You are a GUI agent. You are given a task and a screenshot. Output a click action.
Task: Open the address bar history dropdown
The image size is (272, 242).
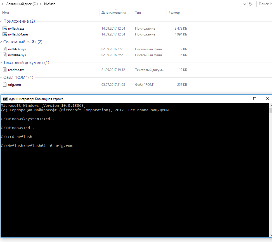(245, 4)
